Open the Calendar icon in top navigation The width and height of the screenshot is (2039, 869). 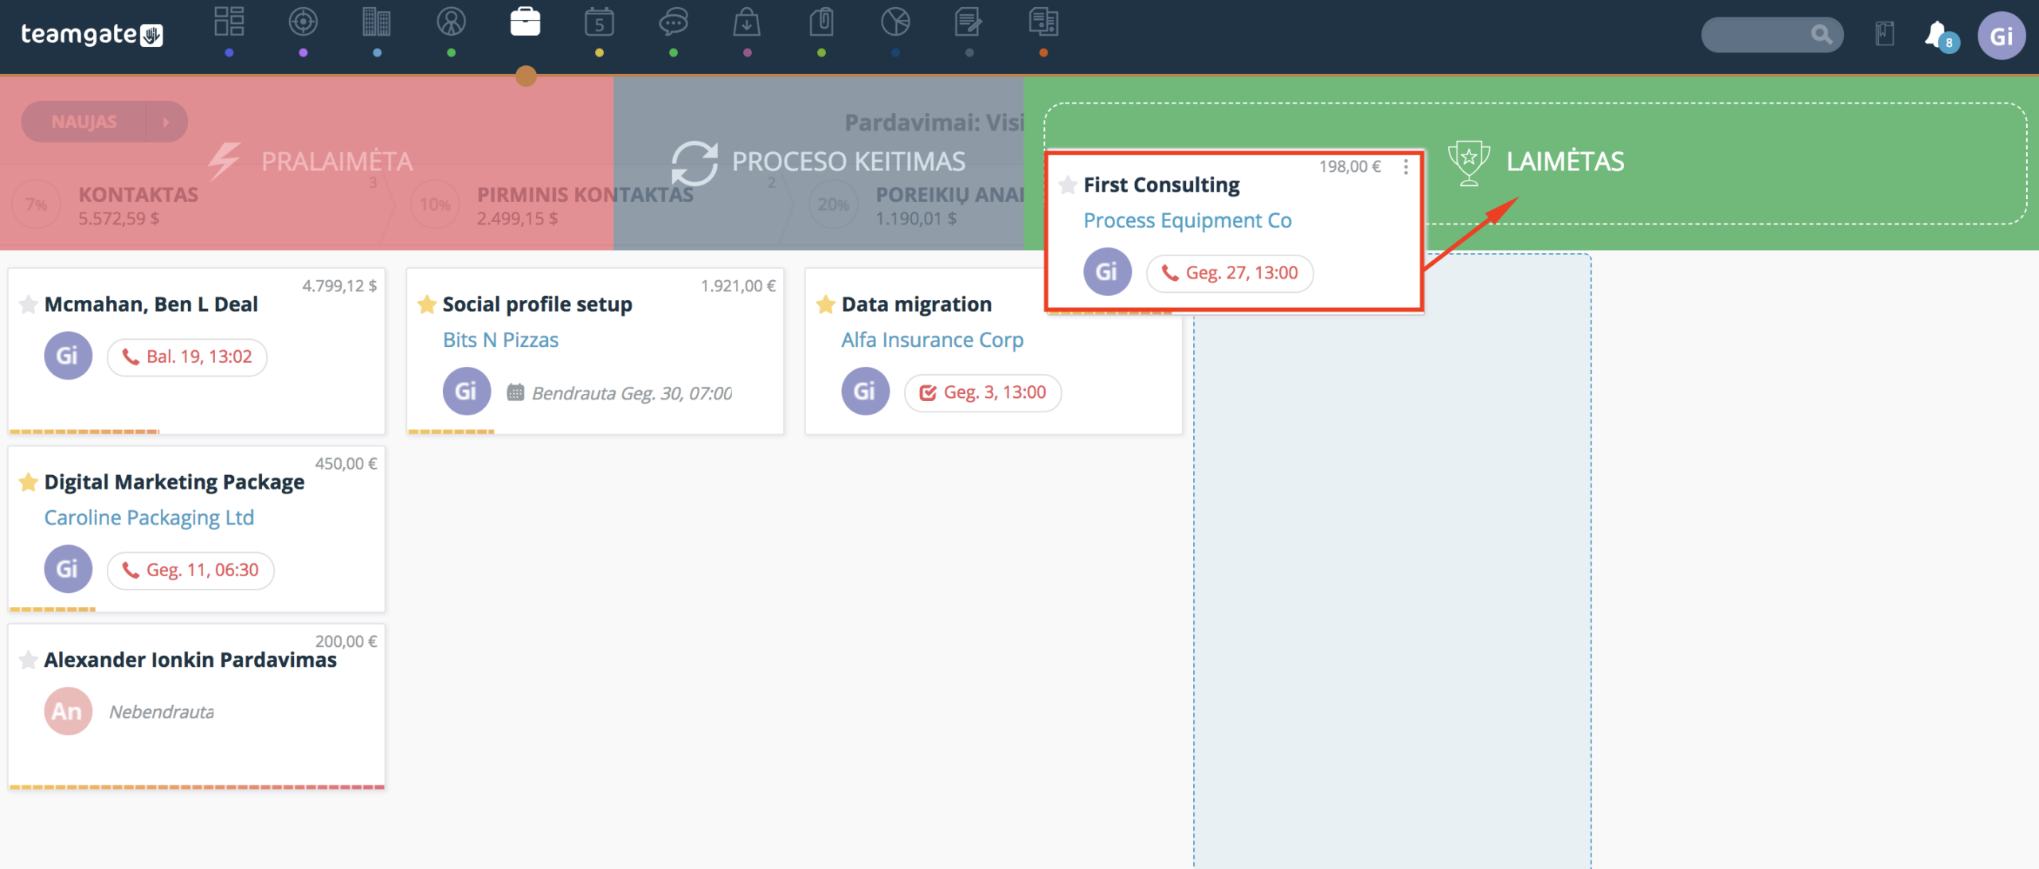tap(599, 22)
